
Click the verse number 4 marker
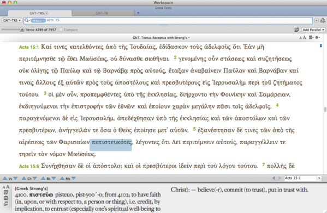point(277,105)
